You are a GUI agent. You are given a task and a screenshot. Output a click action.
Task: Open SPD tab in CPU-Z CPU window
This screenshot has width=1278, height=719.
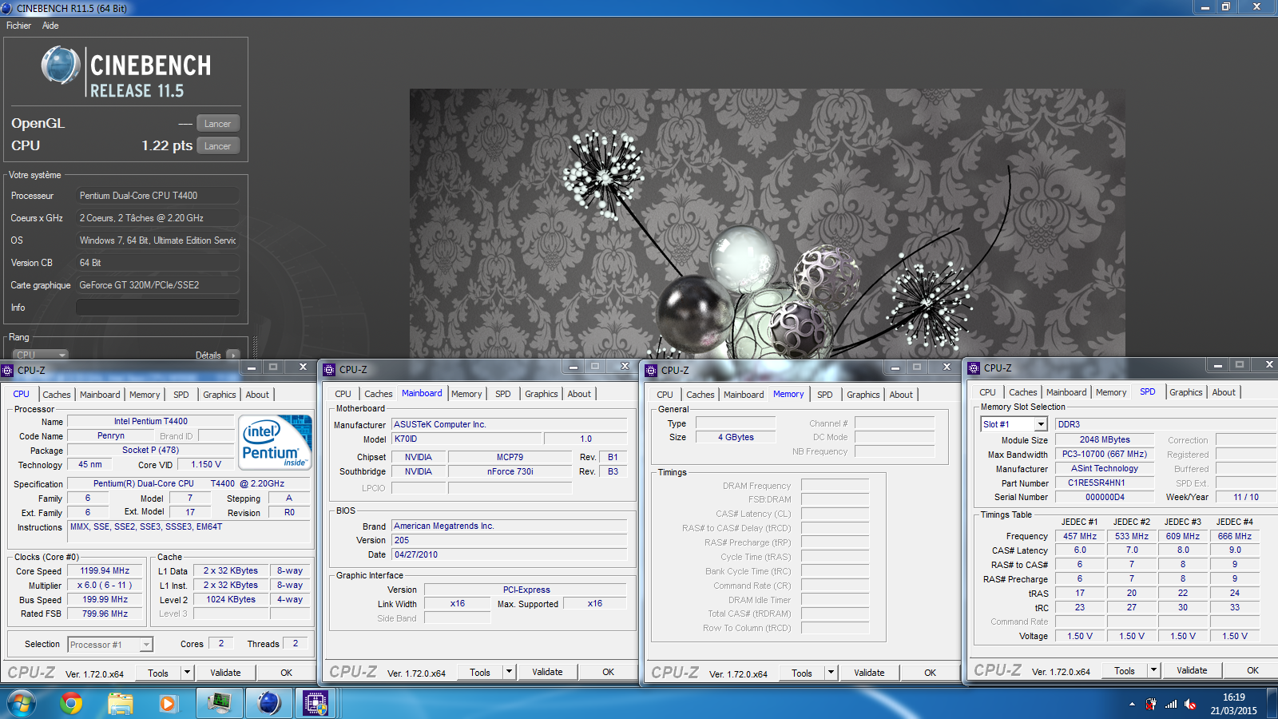tap(181, 395)
